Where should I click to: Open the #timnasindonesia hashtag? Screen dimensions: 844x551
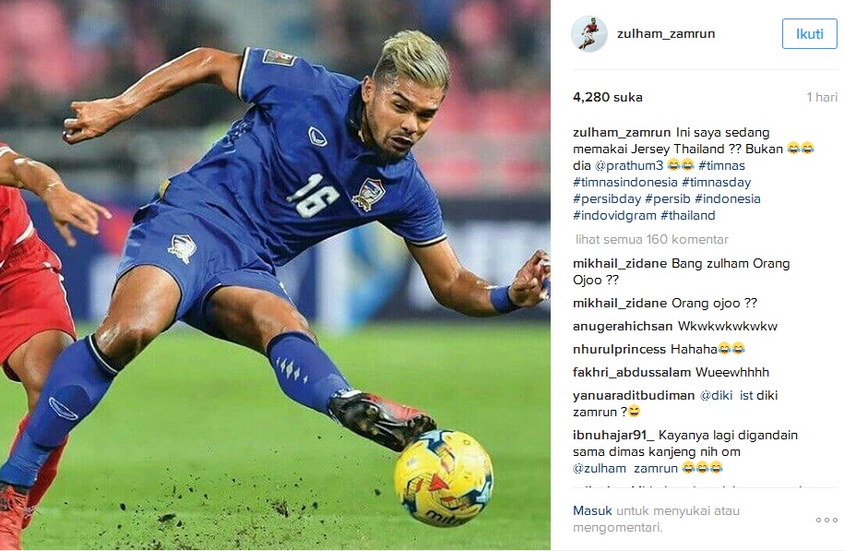tap(624, 182)
